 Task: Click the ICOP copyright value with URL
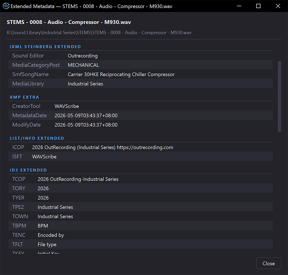(x=103, y=147)
